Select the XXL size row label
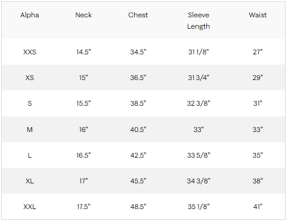 pyautogui.click(x=30, y=207)
